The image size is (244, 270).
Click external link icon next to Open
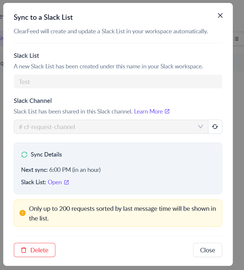(x=67, y=182)
